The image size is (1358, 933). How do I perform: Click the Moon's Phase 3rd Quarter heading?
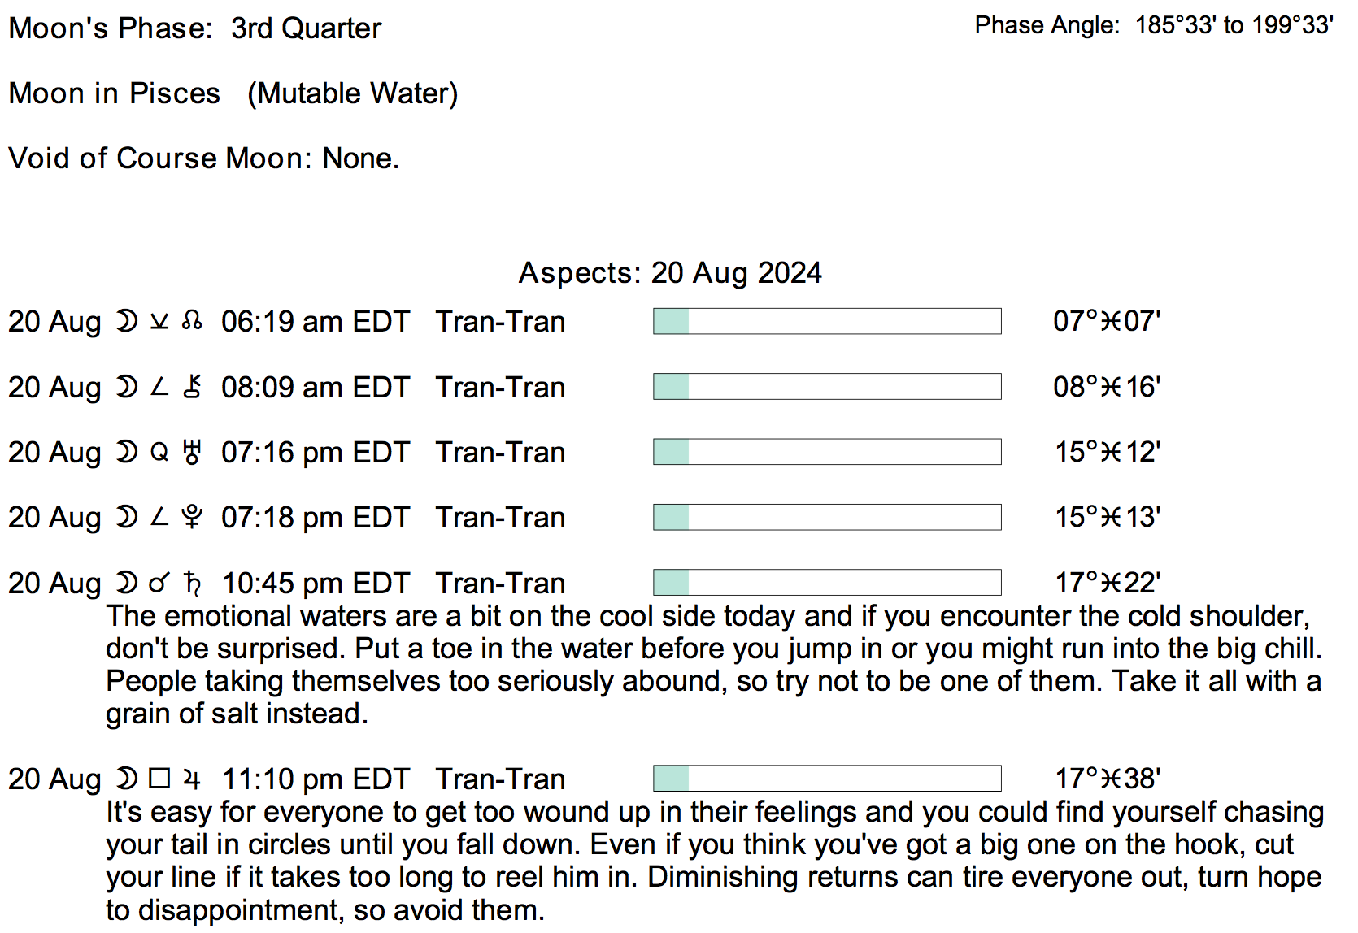[195, 28]
